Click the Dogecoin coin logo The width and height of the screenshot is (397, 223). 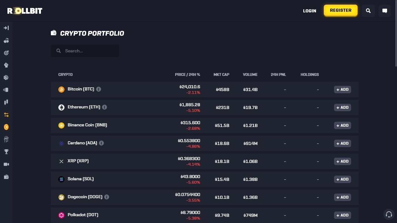pyautogui.click(x=61, y=197)
